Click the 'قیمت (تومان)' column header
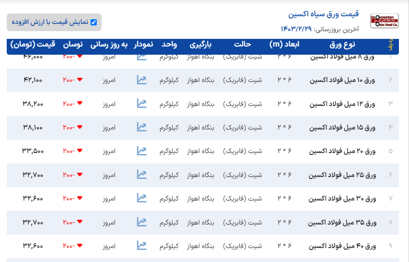 pyautogui.click(x=33, y=45)
